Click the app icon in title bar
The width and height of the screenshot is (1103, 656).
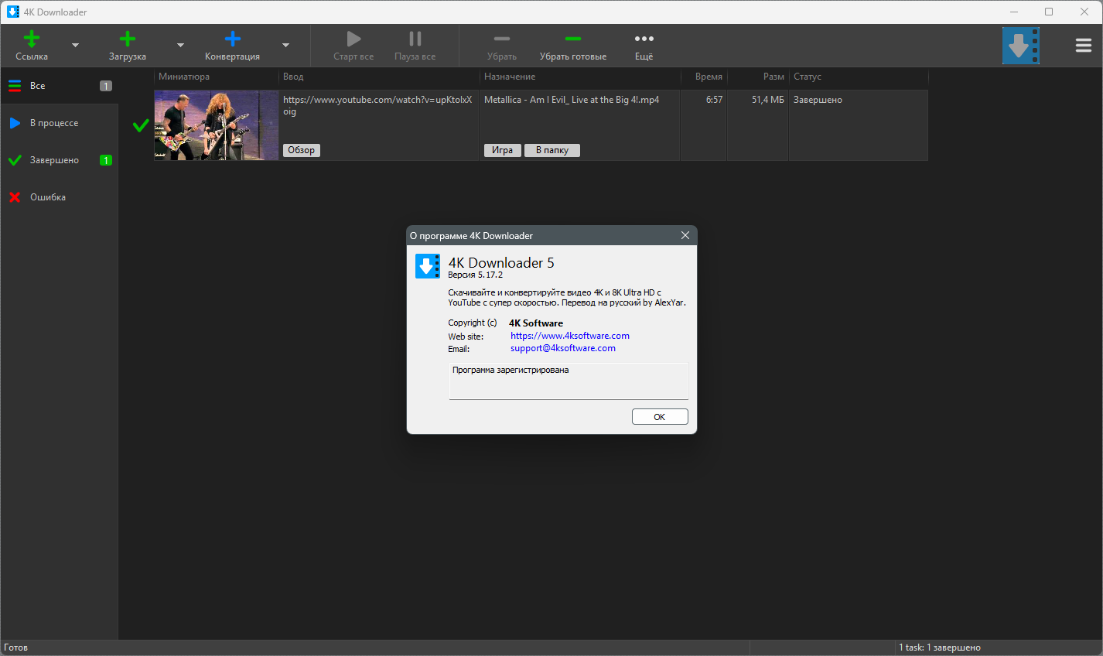[x=13, y=12]
